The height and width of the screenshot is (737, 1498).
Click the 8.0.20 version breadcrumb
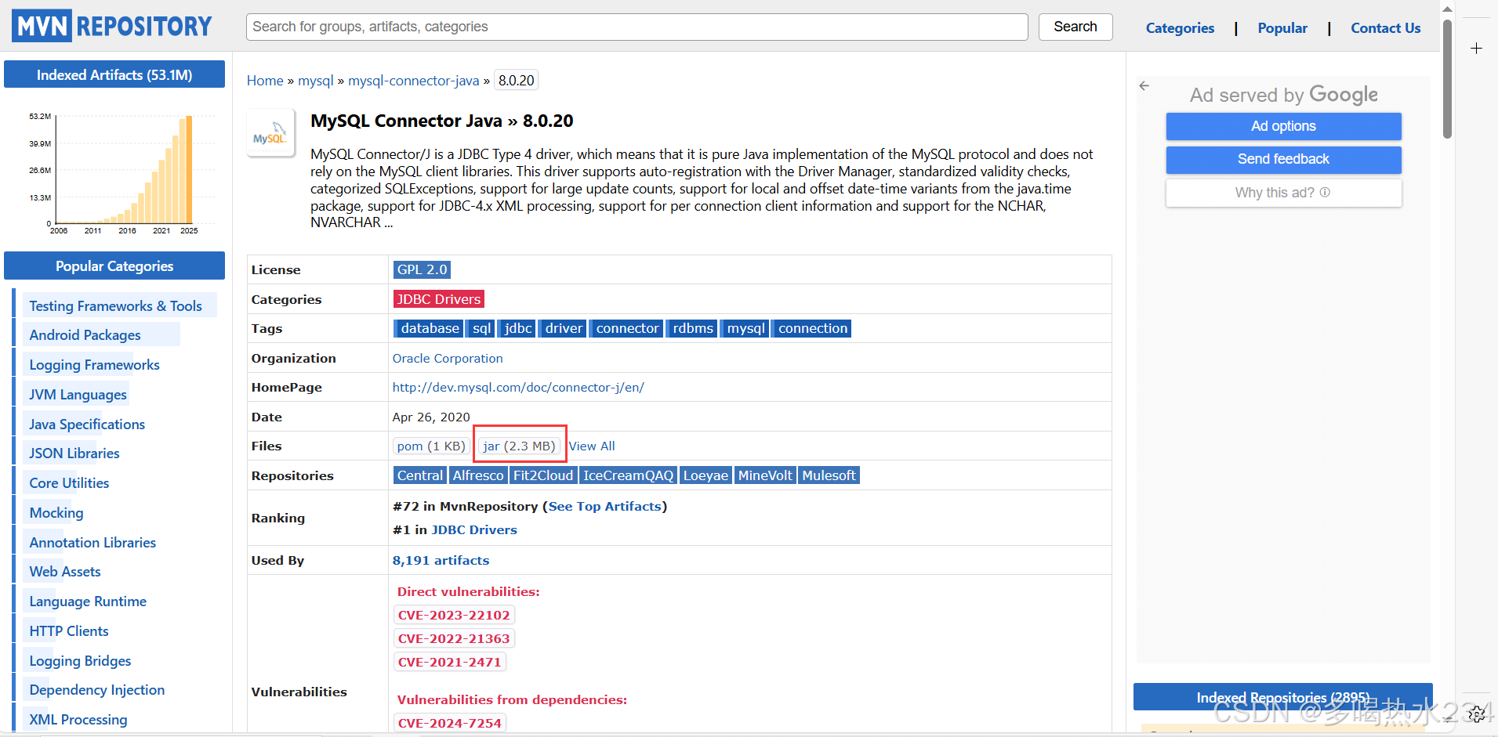point(517,81)
